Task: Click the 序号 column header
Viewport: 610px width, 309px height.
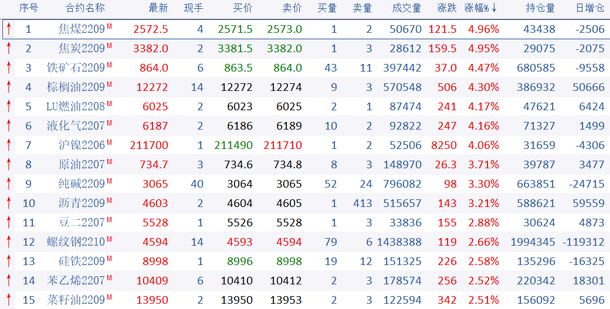Action: point(28,8)
